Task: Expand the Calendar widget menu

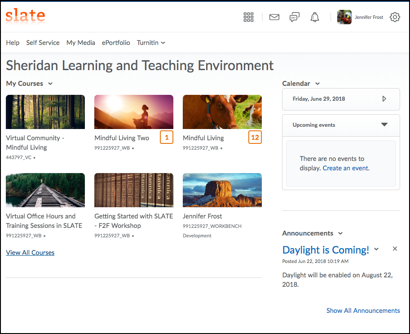Action: point(317,84)
